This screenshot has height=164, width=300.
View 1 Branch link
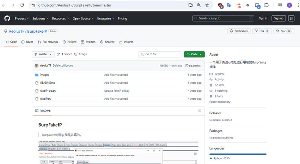65,54
